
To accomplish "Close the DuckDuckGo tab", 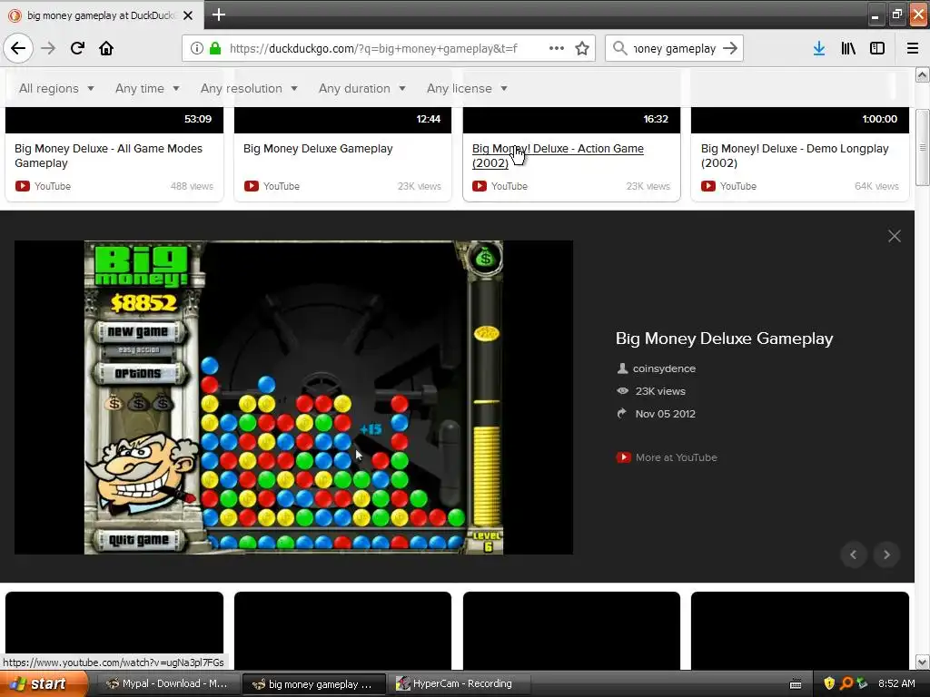I will 188,15.
